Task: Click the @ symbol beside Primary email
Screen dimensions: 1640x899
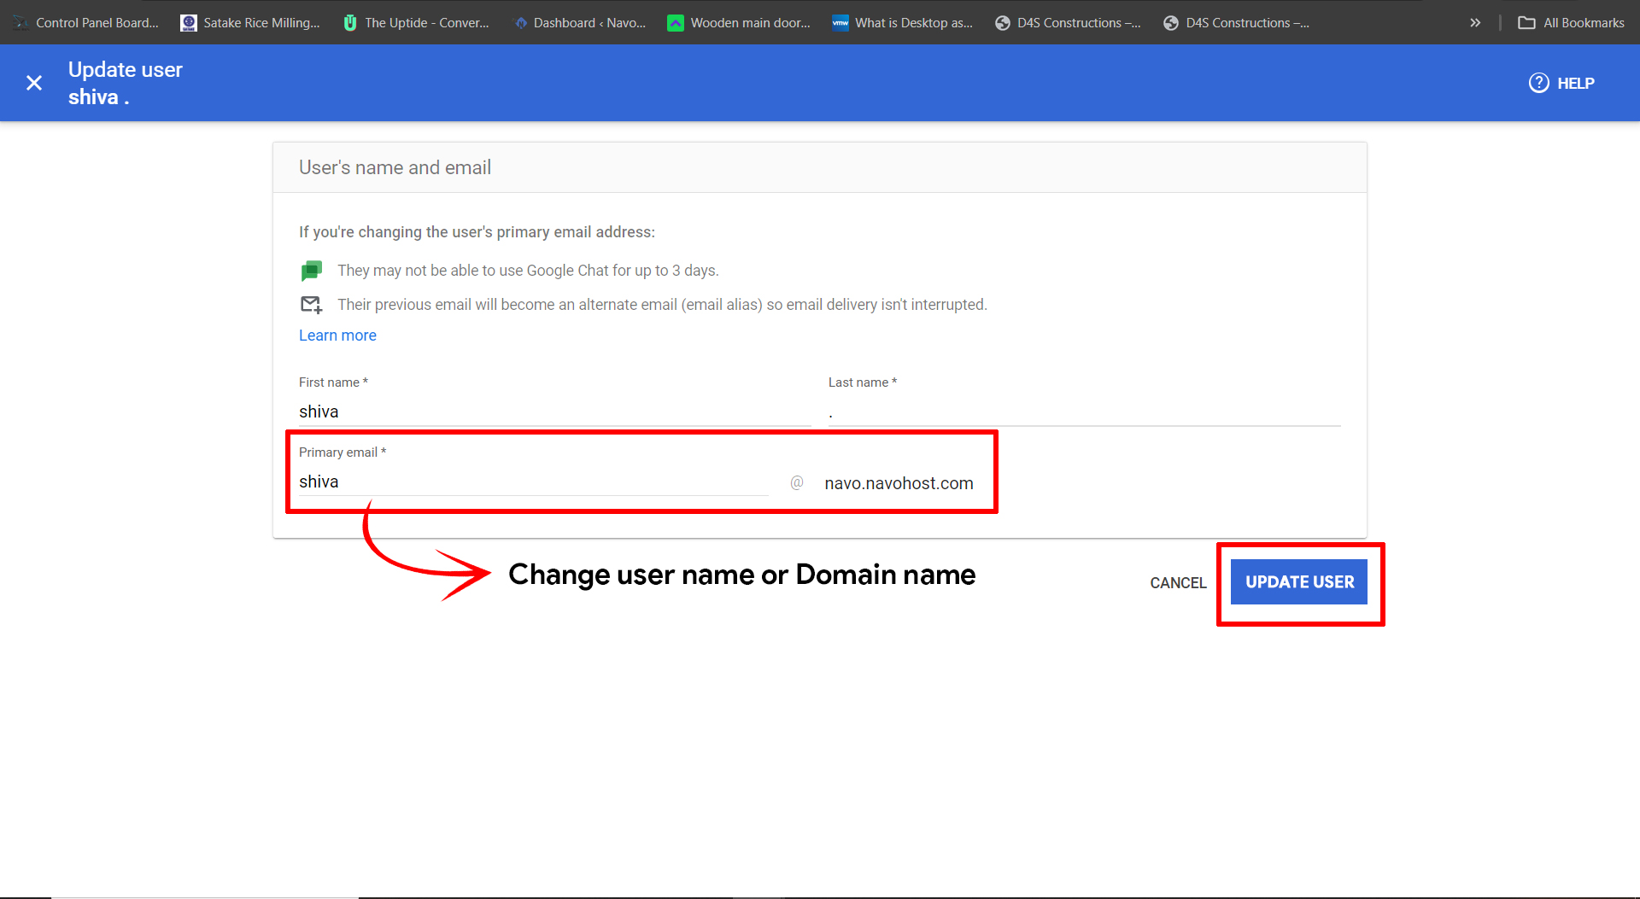Action: (797, 482)
